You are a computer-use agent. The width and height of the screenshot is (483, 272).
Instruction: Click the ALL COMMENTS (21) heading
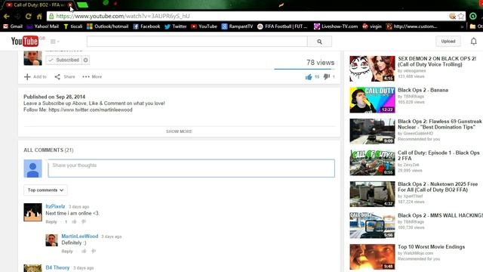tap(48, 150)
